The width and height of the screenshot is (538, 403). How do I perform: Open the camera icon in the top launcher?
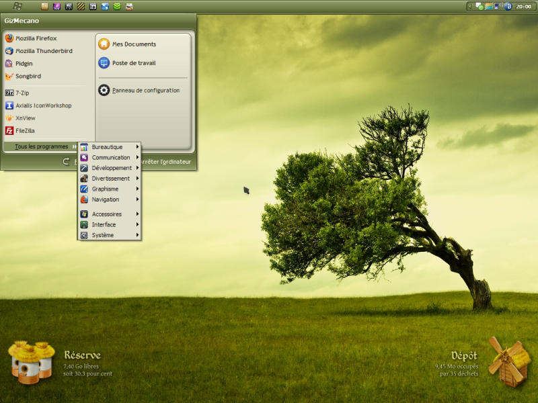[x=93, y=6]
